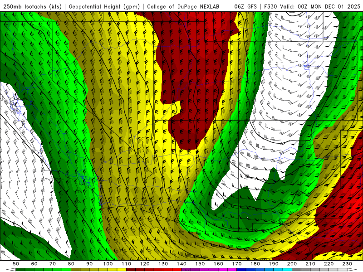Image resolution: width=363 pixels, height=272 pixels.
Task: Click the 'F330' forecast hour text
Action: [x=270, y=6]
